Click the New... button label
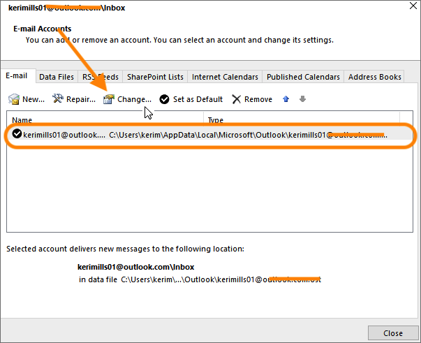The width and height of the screenshot is (421, 343). coord(34,99)
